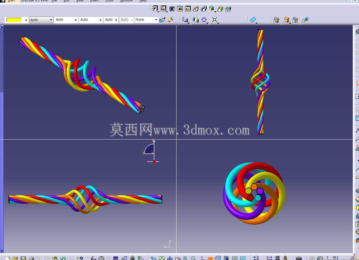Click the two-spheres icon at toolbar end
359x260 pixels.
[305, 20]
